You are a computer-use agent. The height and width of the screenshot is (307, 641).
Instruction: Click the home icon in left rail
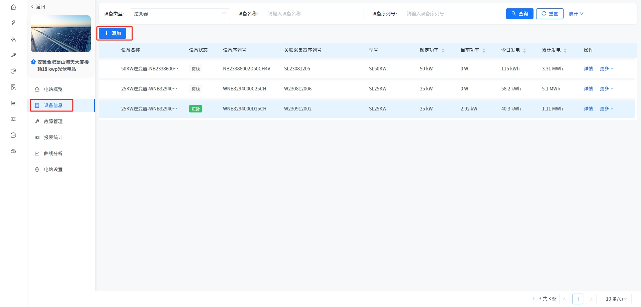pos(13,7)
